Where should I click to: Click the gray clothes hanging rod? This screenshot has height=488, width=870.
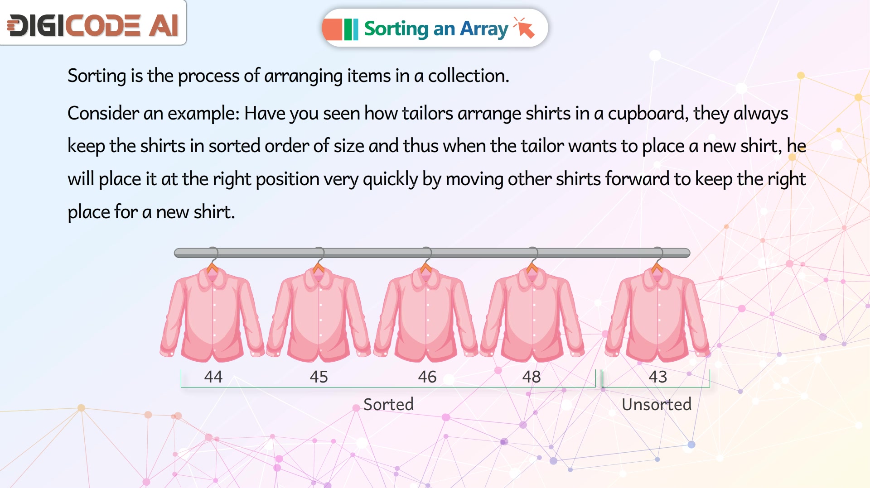432,253
